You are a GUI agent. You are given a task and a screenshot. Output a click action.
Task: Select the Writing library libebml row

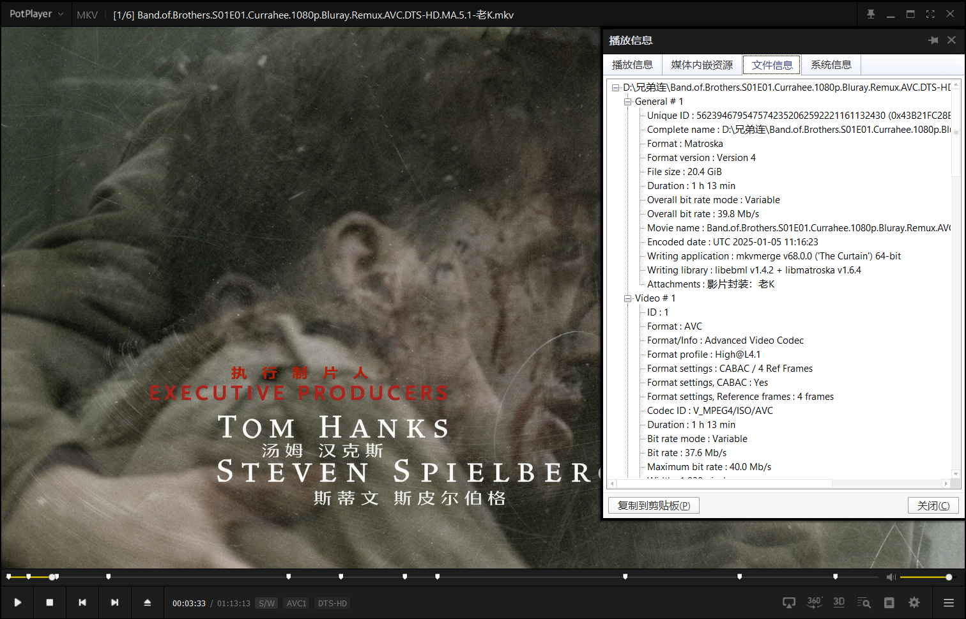(754, 270)
